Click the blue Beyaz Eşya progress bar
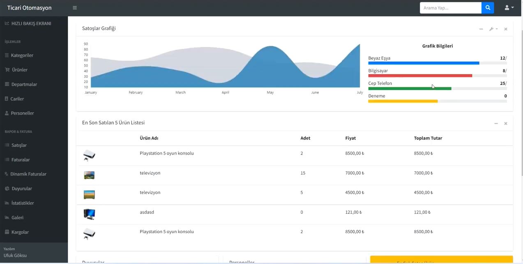The width and height of the screenshot is (523, 264). pos(423,63)
